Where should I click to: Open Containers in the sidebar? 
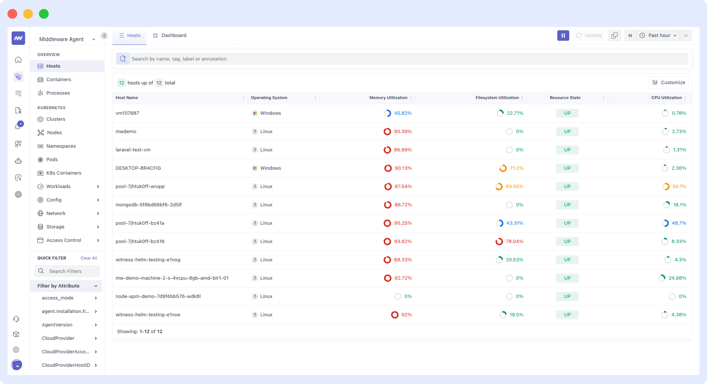click(x=67, y=80)
